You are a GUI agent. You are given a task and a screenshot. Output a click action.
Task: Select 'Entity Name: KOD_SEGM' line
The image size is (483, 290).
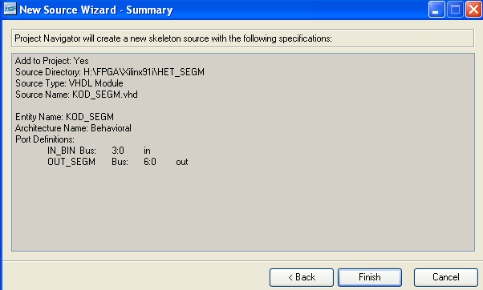pos(64,117)
